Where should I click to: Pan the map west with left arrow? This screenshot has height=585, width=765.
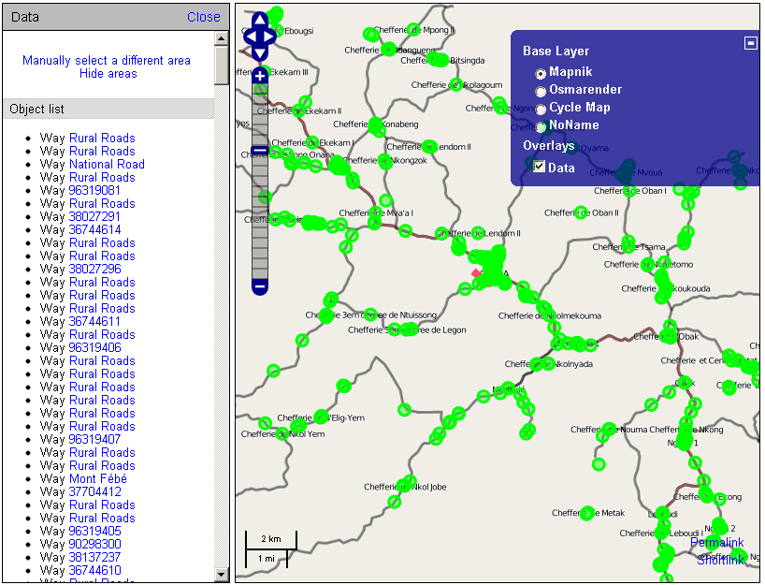(249, 37)
